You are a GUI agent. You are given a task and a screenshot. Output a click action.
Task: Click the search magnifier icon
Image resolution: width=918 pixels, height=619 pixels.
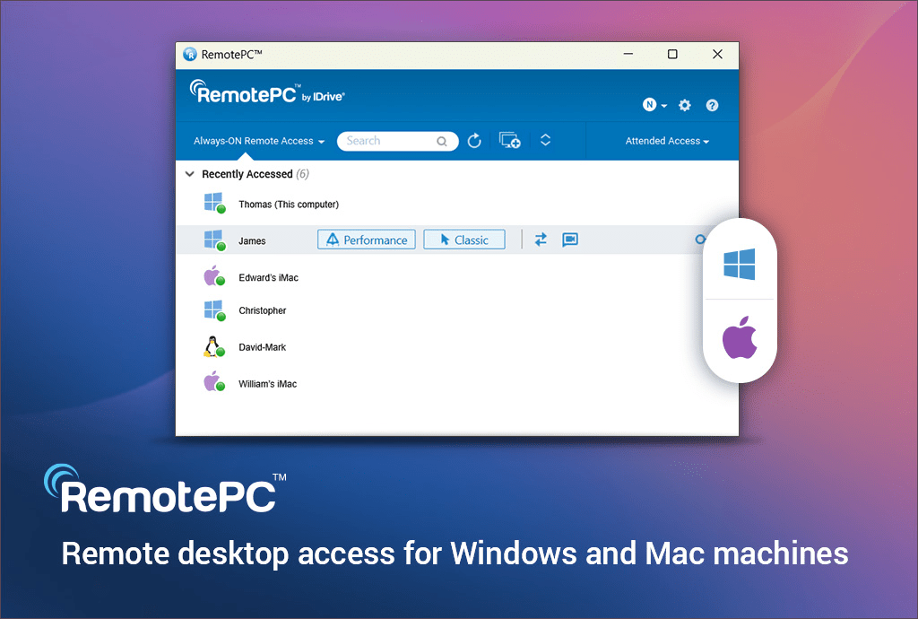tap(442, 141)
